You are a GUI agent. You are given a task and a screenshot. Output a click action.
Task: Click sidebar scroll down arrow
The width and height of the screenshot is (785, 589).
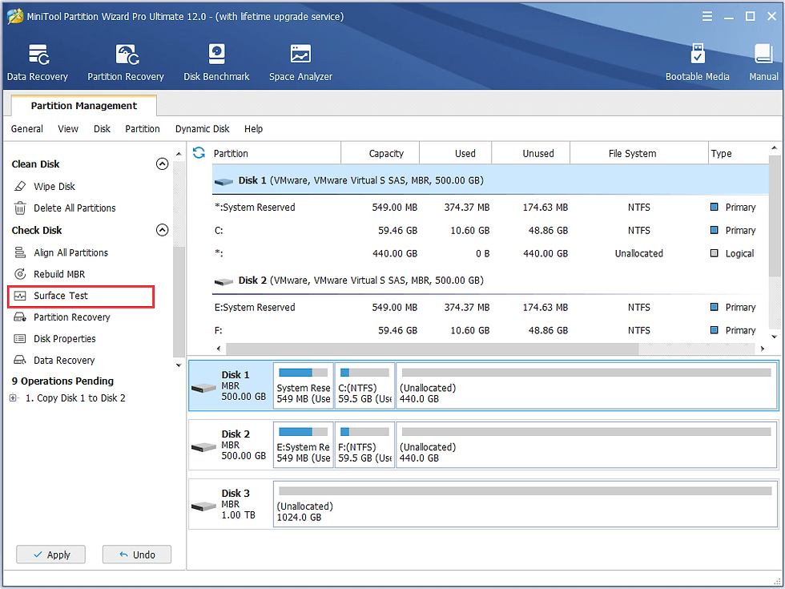click(x=179, y=365)
